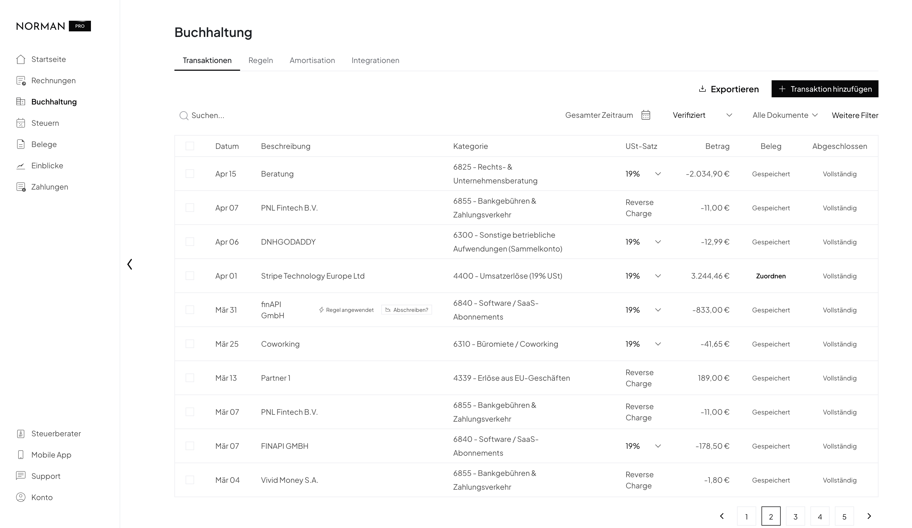
Task: Click the Buchhaltung ledger icon in sidebar
Action: tap(21, 102)
